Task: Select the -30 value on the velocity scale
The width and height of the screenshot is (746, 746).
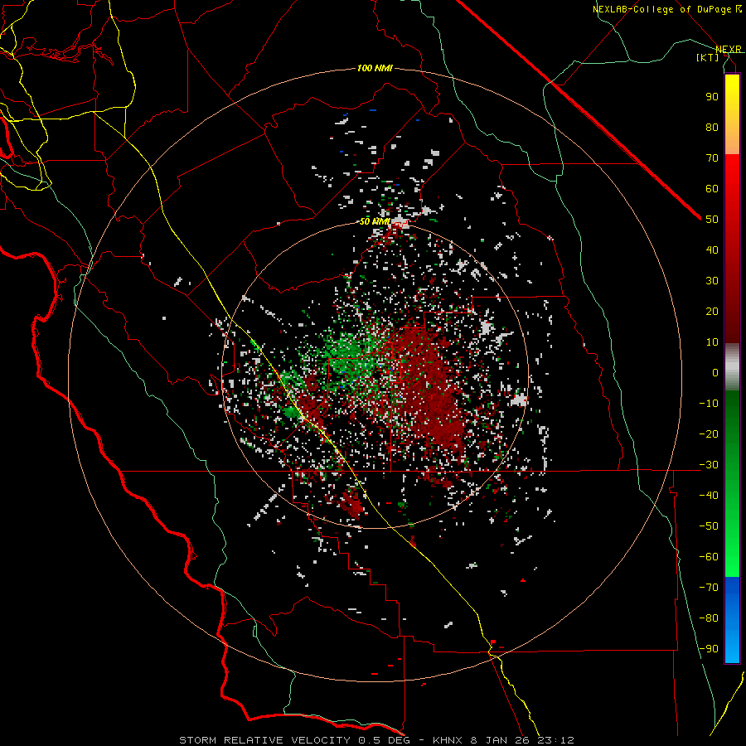Action: 709,465
